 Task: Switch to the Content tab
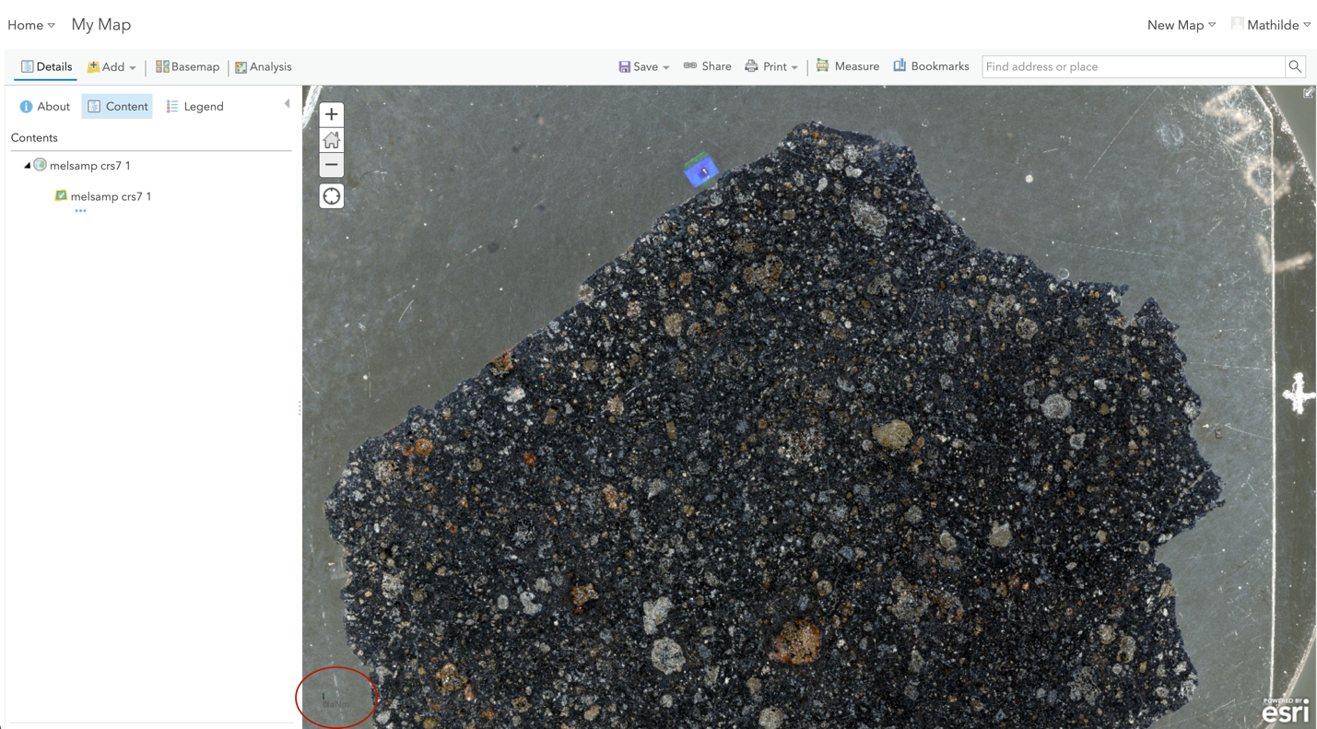click(117, 107)
